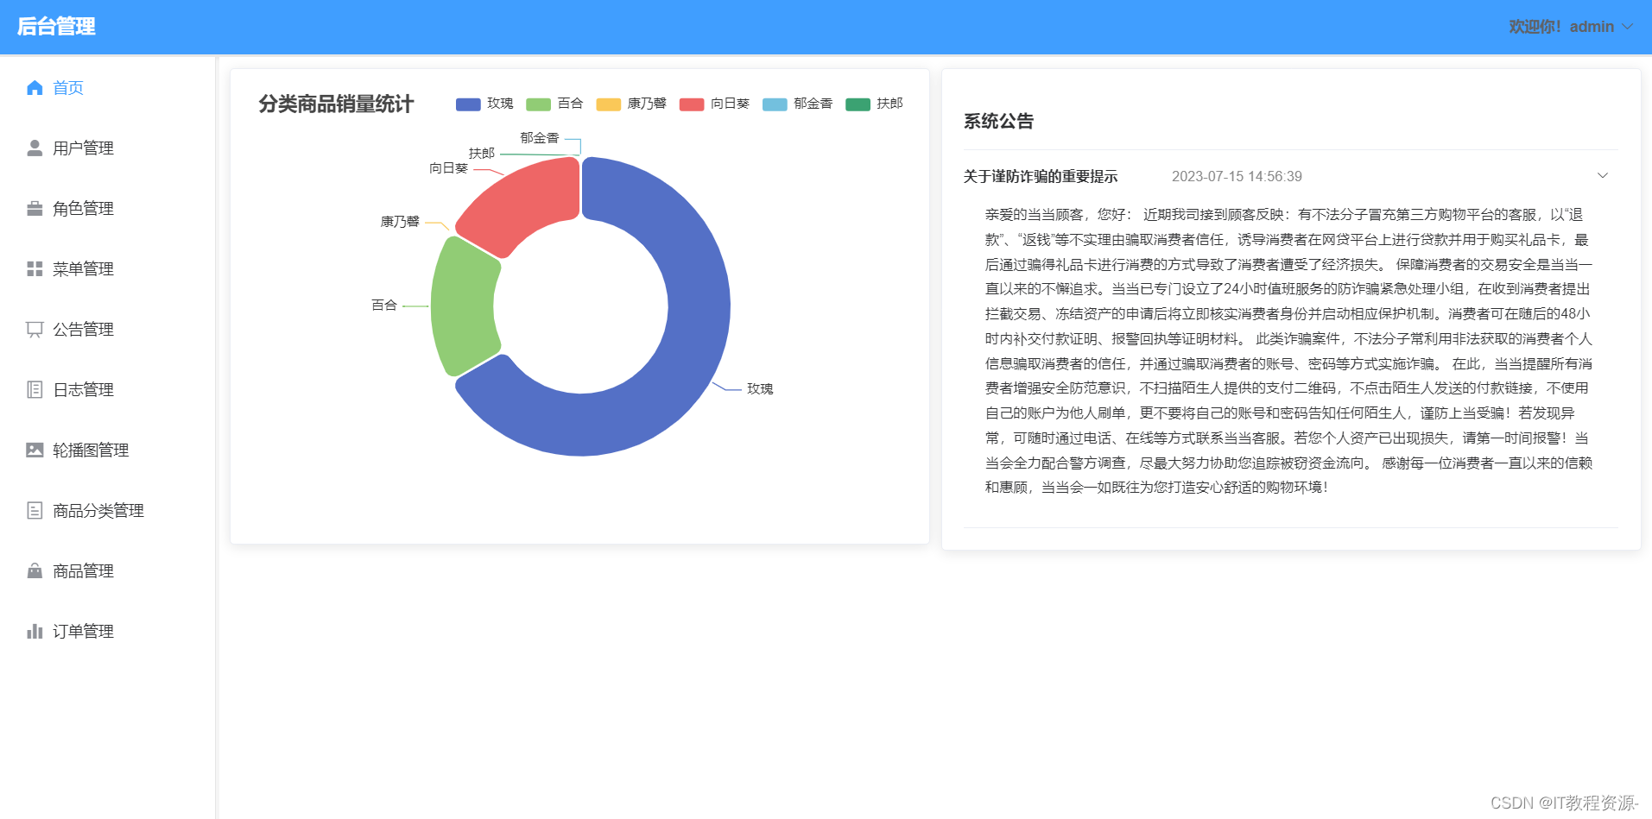Select 商品管理 in the sidebar
Image resolution: width=1652 pixels, height=819 pixels.
point(107,571)
